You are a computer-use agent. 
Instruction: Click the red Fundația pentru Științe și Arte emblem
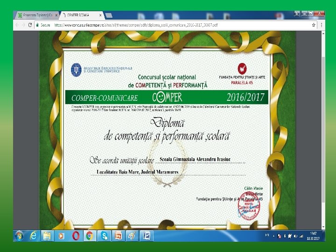[242, 68]
